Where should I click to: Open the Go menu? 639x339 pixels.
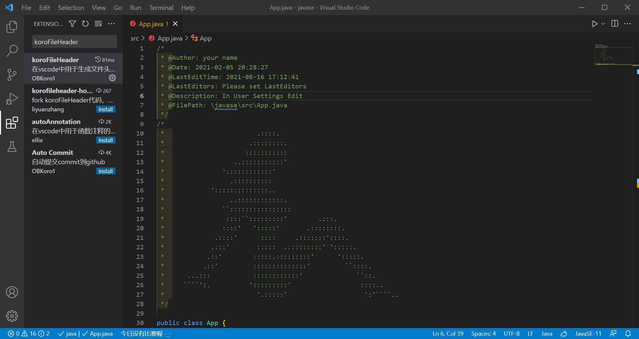pos(118,8)
